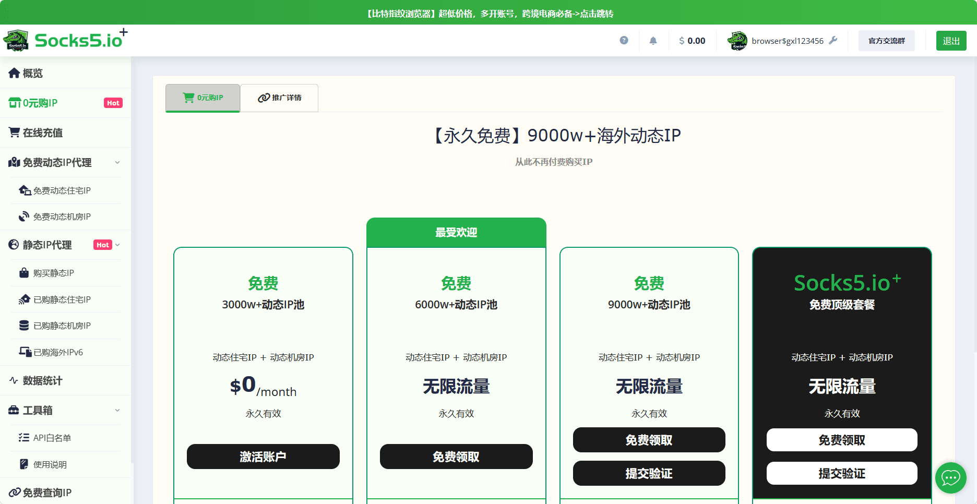This screenshot has height=504, width=977.
Task: Click the 已购海外IPv6 sidebar text
Action: click(58, 352)
